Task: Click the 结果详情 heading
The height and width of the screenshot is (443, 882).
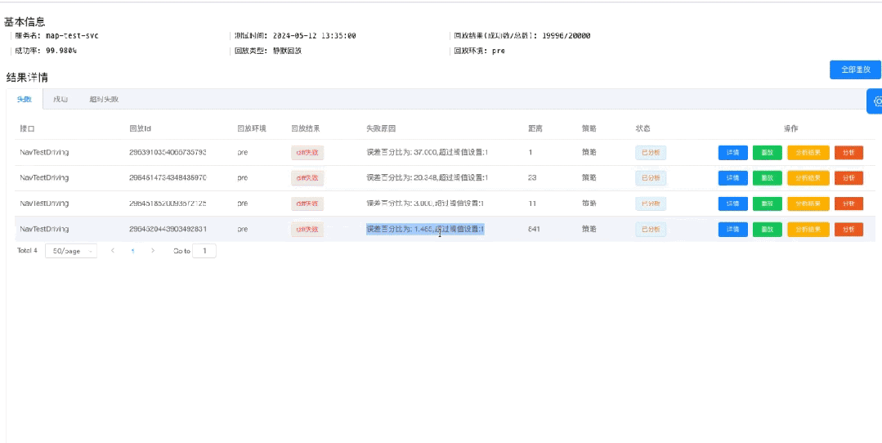Action: (x=27, y=77)
